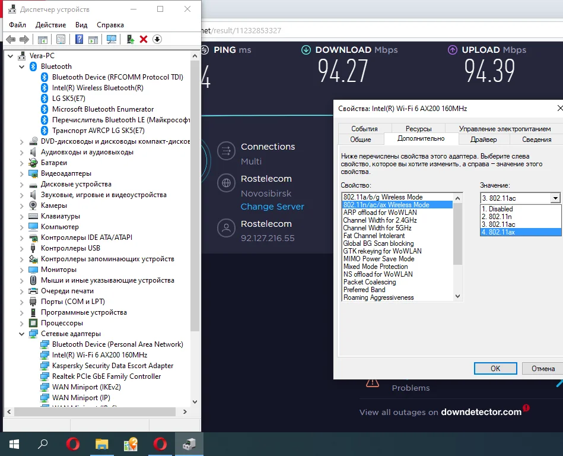Click the Connections arrows icon on Speedtest page
This screenshot has width=563, height=456.
point(226,151)
